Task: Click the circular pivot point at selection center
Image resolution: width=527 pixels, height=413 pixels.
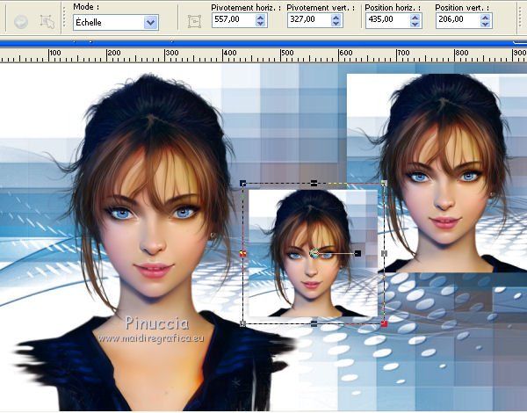Action: (314, 253)
